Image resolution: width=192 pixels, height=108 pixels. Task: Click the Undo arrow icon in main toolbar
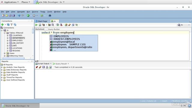[x=19, y=16]
